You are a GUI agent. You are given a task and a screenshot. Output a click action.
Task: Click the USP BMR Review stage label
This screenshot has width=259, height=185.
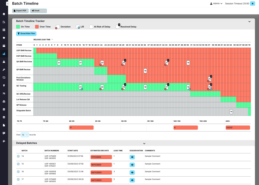click(24, 51)
